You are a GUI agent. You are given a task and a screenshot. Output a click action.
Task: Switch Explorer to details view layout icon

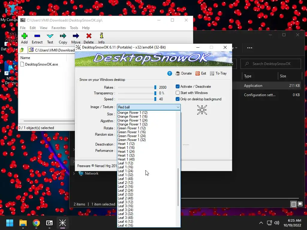pyautogui.click(x=294, y=204)
